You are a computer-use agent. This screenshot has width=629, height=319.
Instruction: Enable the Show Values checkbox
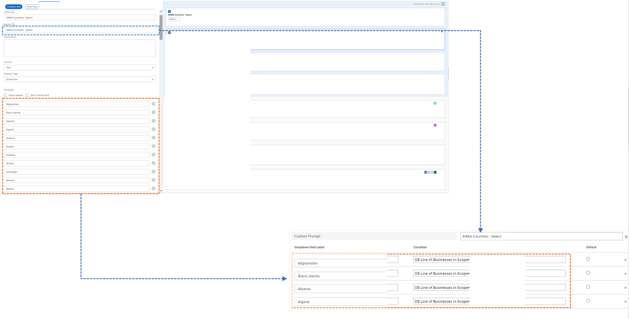[6, 96]
